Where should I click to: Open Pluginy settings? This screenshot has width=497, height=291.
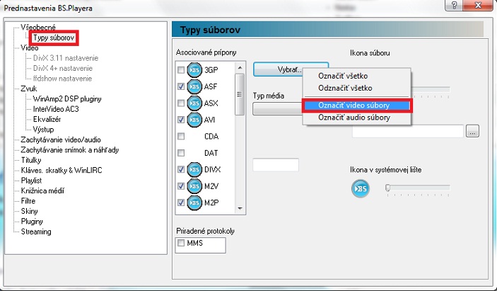(32, 222)
